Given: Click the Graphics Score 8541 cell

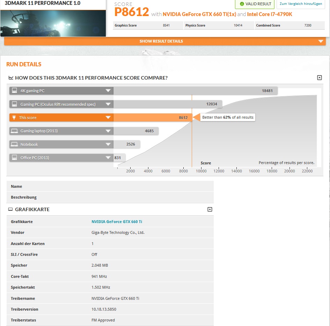Looking at the screenshot, I should [x=148, y=25].
